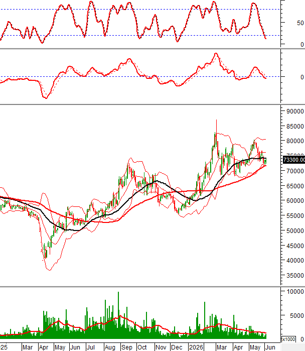The image size is (305, 351).
Task: Click the May 2025 axis label
Action: point(60,347)
